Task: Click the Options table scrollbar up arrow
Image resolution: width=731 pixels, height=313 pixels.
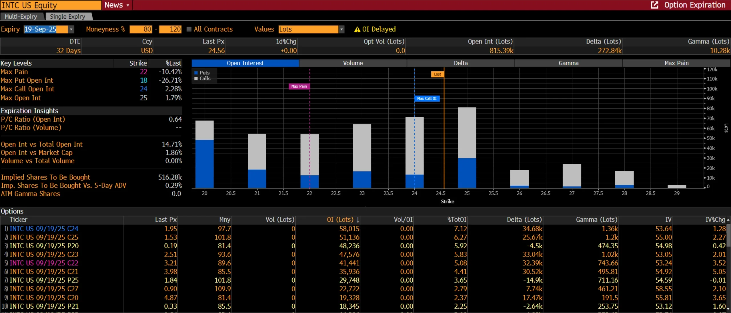Action: (728, 220)
